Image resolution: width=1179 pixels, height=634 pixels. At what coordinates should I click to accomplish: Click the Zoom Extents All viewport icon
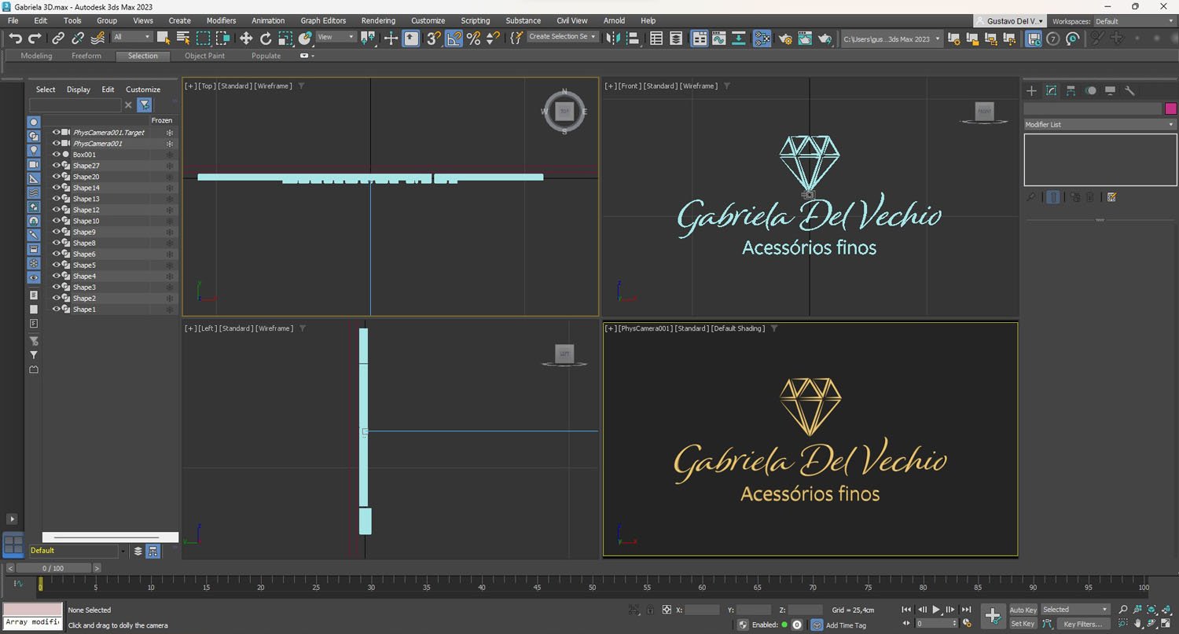click(1166, 610)
